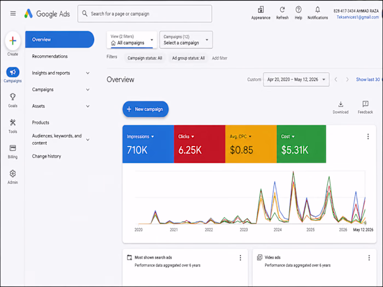This screenshot has width=383, height=287.
Task: Focus the search for page or campaign field
Action: [x=144, y=14]
